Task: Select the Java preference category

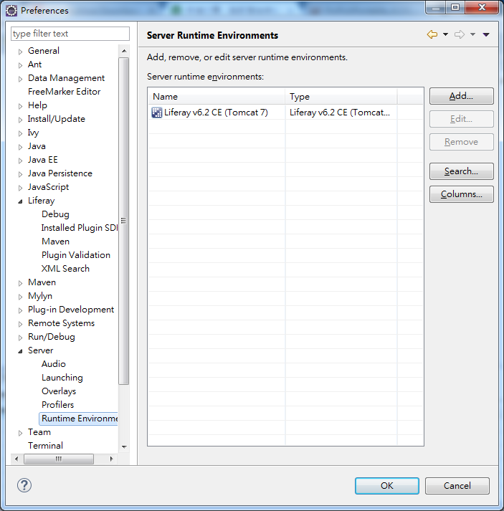Action: tap(37, 146)
